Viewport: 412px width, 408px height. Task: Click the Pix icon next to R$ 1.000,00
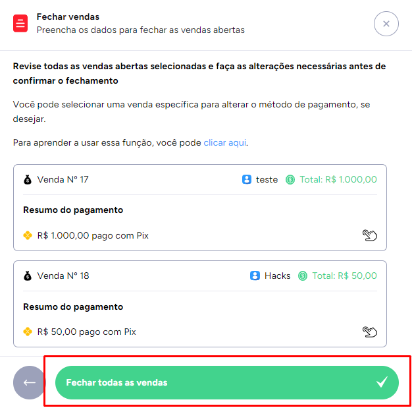pyautogui.click(x=28, y=235)
